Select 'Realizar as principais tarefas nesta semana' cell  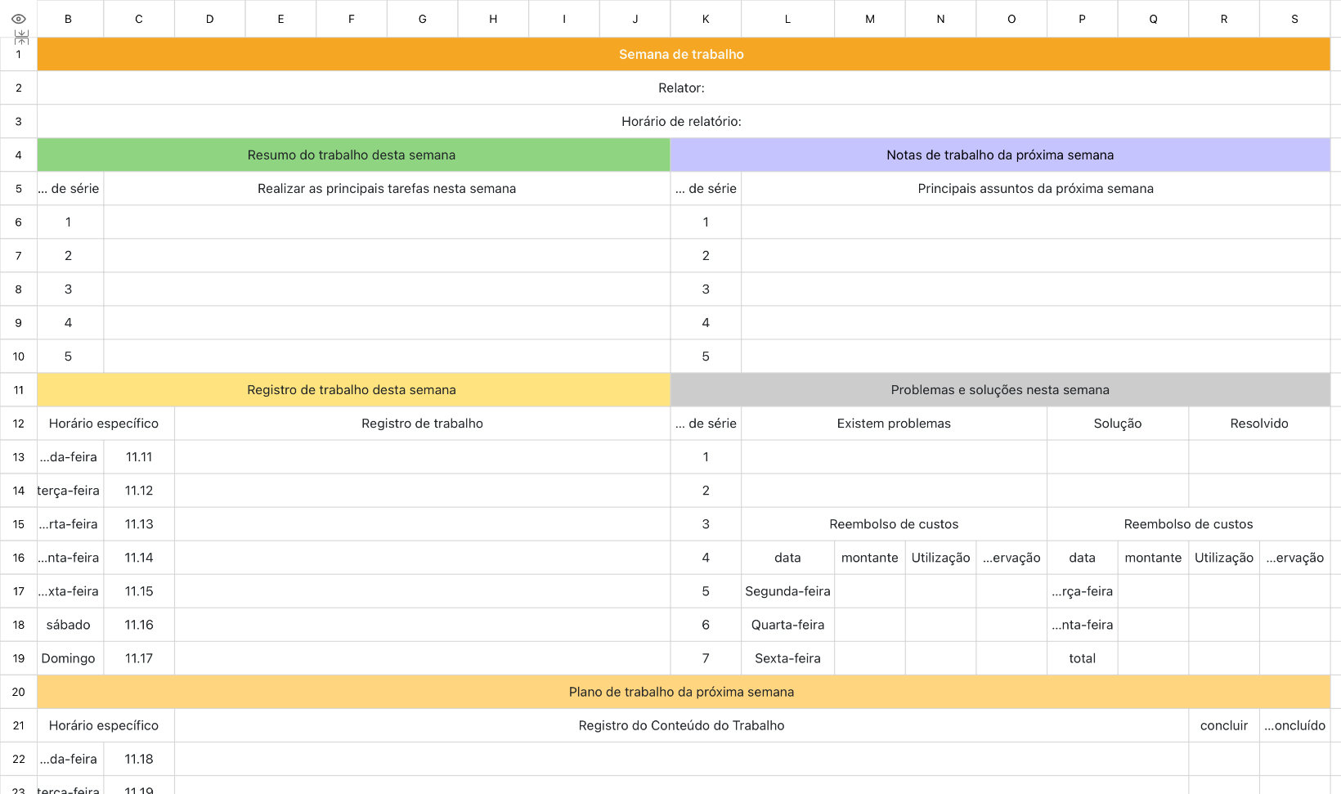coord(387,188)
